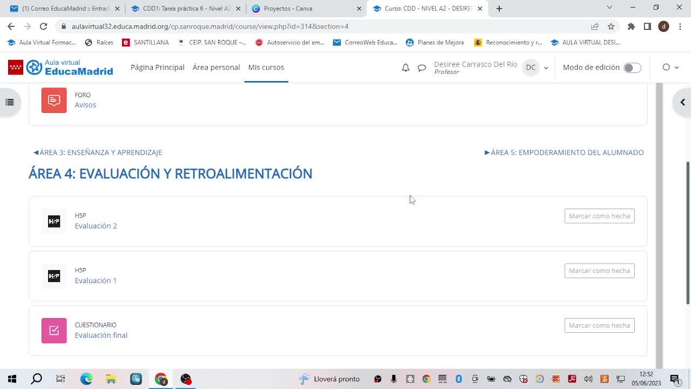Toggle Modo de edición switch
This screenshot has width=691, height=389.
pos(632,68)
